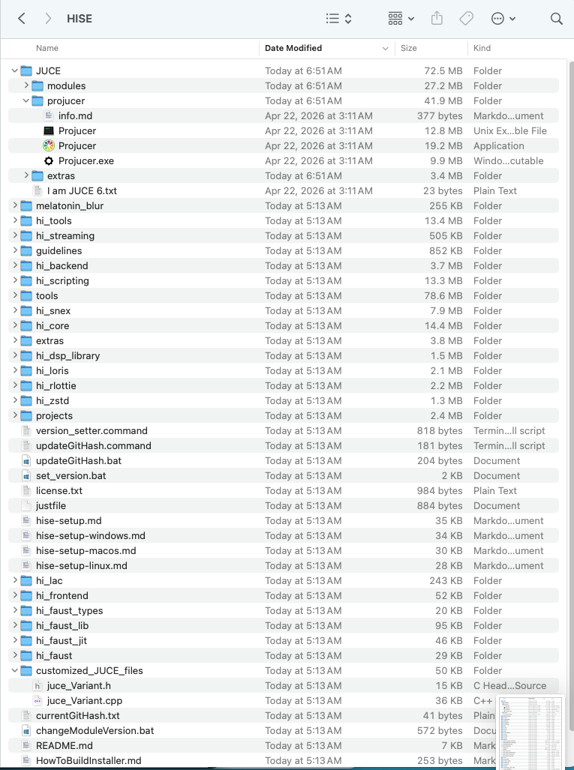Select the hi_core folder name
This screenshot has height=770, width=574.
(x=53, y=325)
